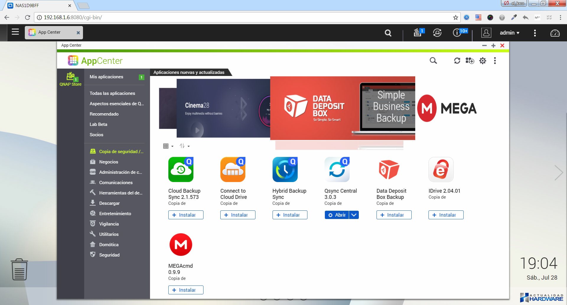
Task: Open the QTS main hamburger menu
Action: (15, 32)
